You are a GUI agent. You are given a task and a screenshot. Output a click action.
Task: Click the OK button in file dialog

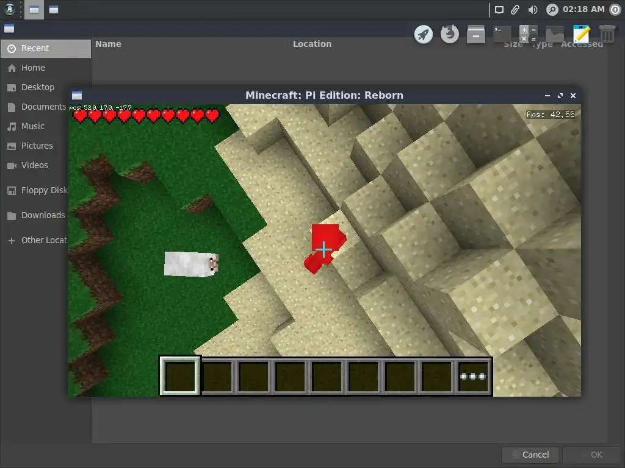pos(591,455)
